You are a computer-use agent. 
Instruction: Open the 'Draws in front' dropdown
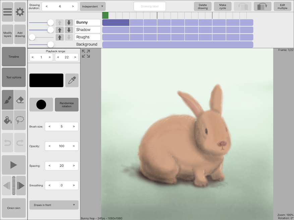click(x=54, y=205)
